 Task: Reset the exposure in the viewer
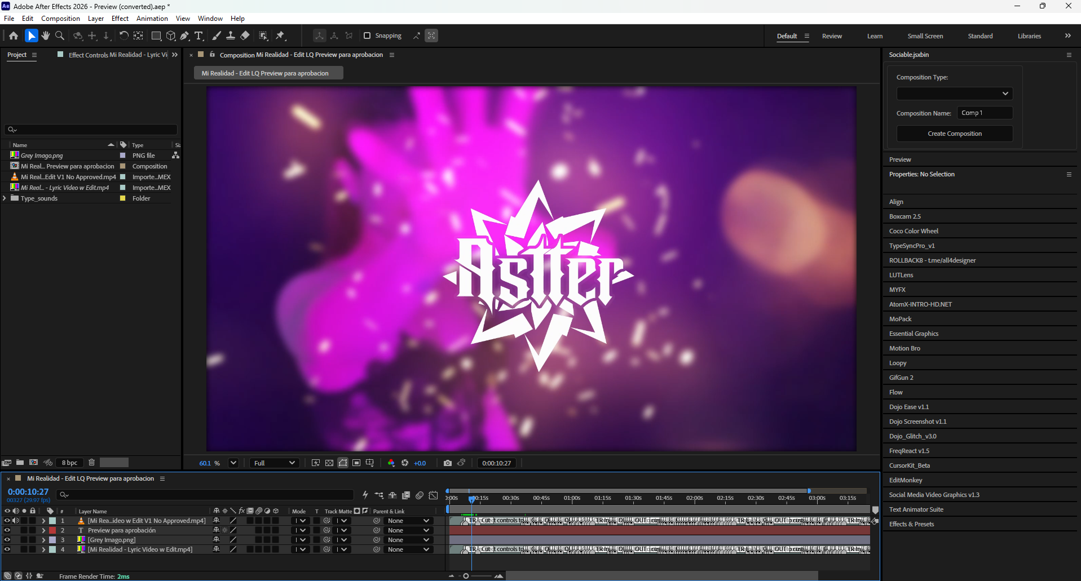click(405, 463)
